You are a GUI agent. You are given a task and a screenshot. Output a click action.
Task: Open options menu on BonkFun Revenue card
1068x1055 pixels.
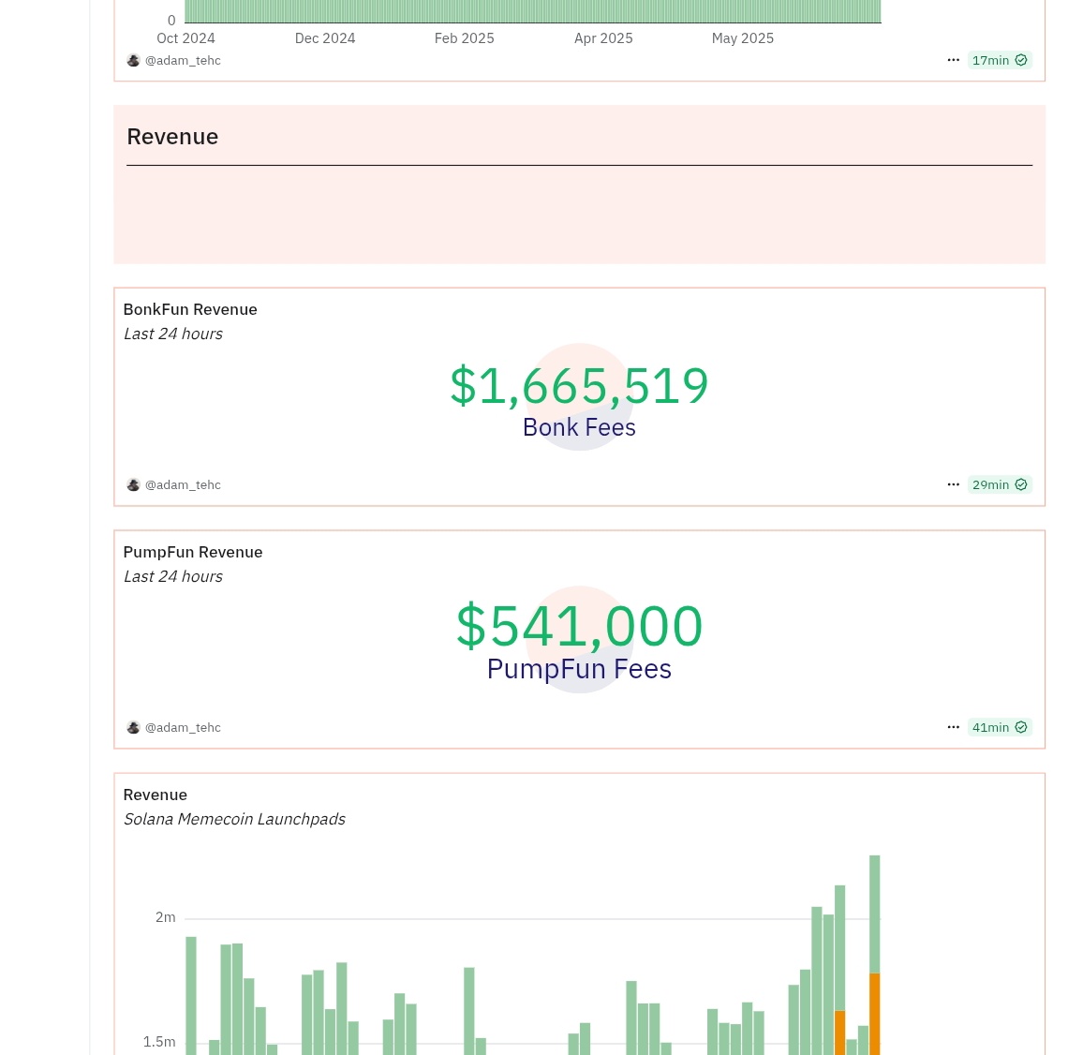pyautogui.click(x=953, y=484)
